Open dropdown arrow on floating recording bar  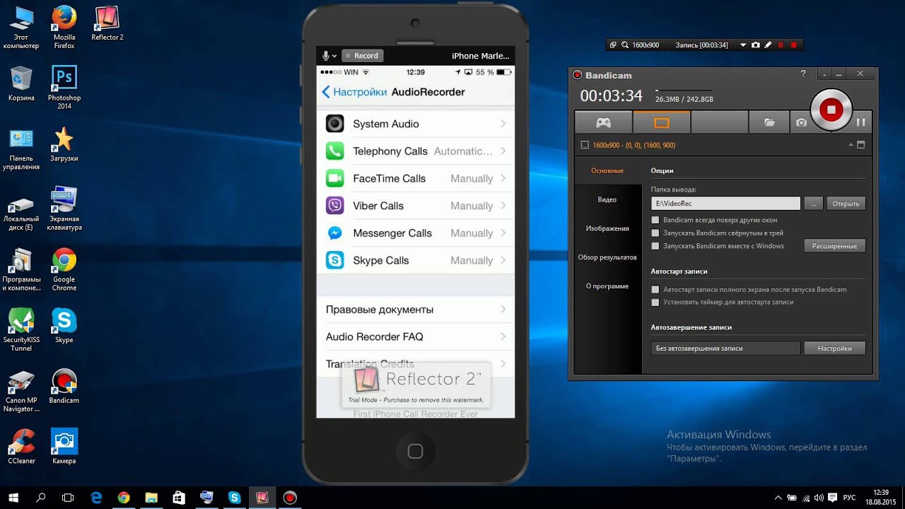click(742, 45)
